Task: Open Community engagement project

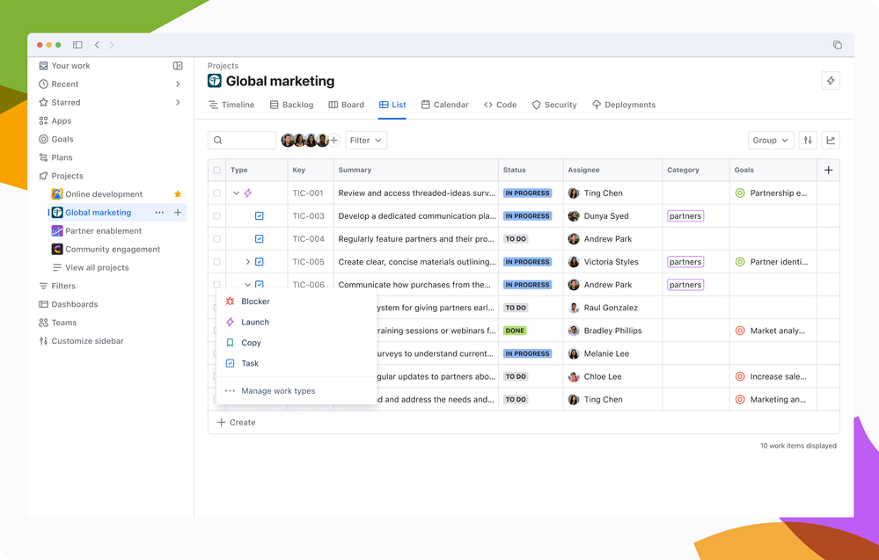Action: click(x=106, y=249)
